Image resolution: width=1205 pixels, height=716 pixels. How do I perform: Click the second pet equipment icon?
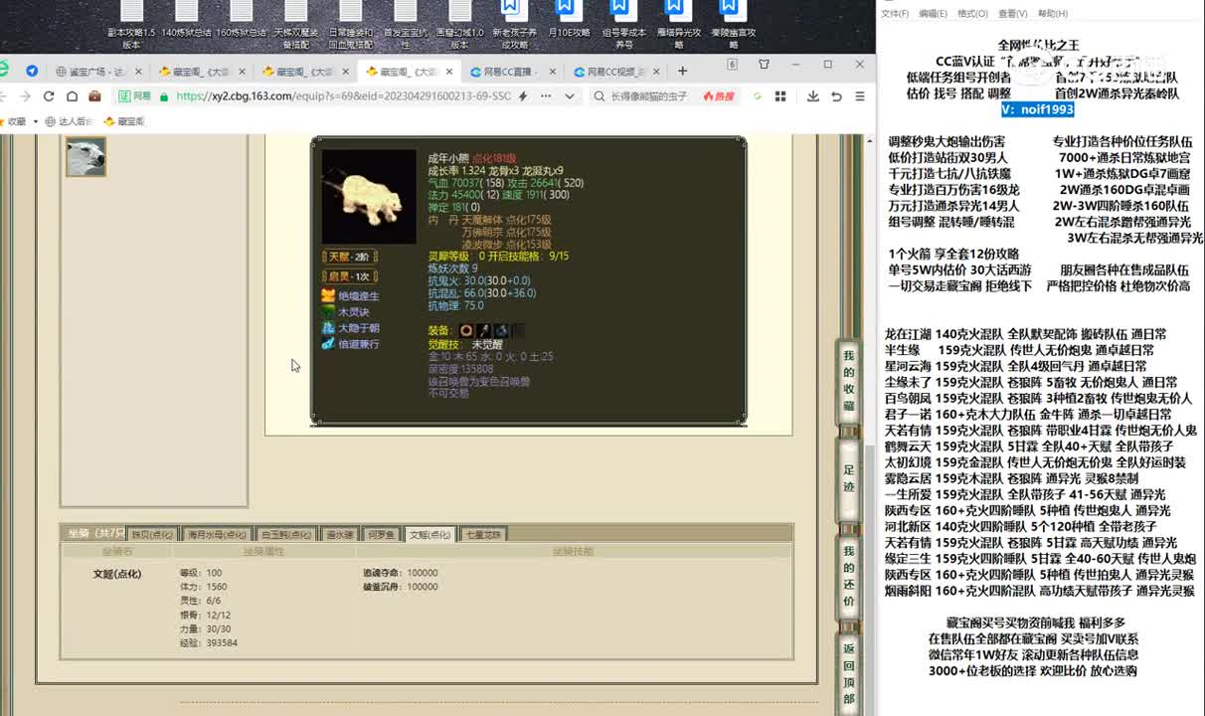483,330
